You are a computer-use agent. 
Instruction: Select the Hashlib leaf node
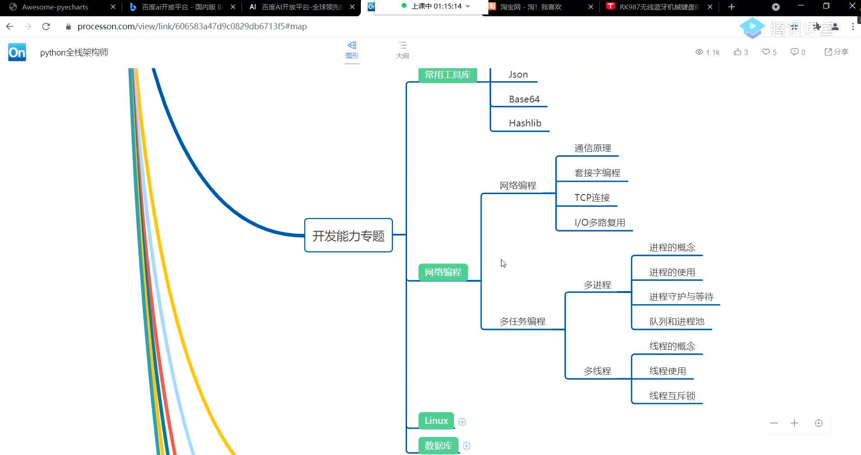click(x=525, y=123)
